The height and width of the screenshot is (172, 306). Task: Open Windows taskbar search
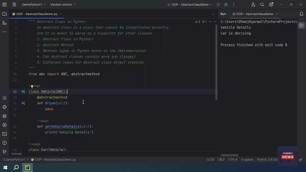coord(16,167)
